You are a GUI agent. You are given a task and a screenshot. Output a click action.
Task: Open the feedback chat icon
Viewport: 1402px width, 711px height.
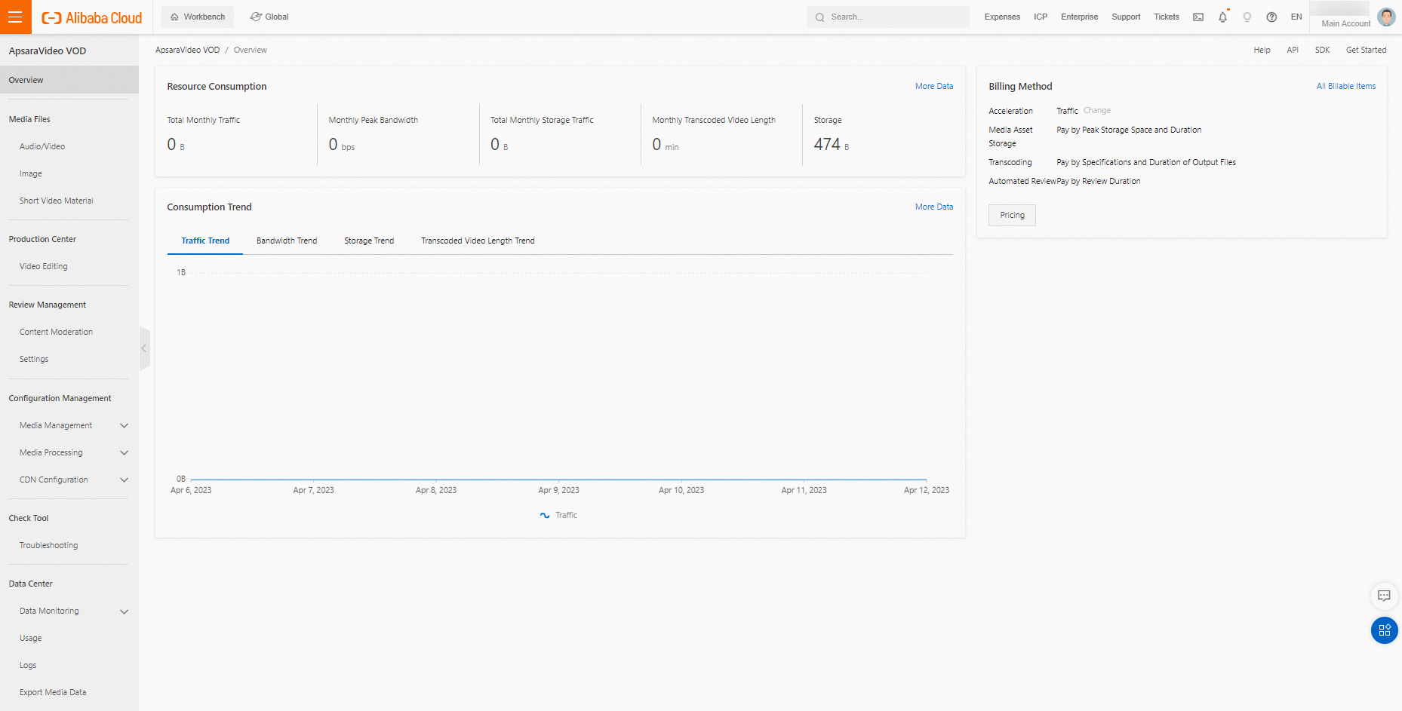tap(1384, 596)
